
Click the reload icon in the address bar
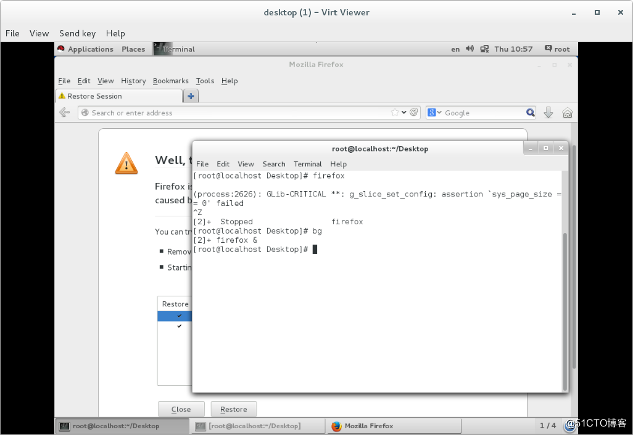[414, 113]
